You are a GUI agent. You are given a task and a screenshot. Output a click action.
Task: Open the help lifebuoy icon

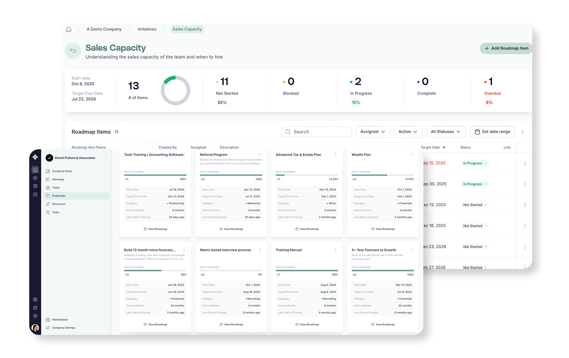click(x=35, y=300)
